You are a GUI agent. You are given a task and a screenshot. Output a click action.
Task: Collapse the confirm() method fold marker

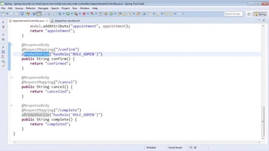(x=12, y=45)
